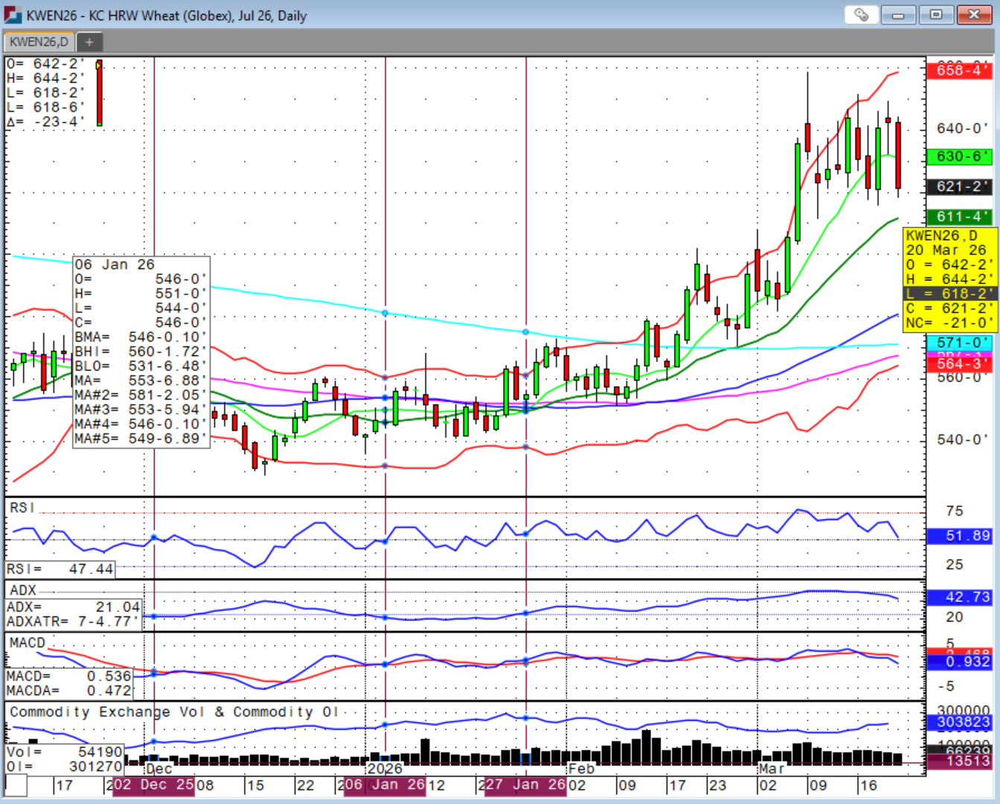The image size is (1000, 804).
Task: Click the ADXATR= 7-4.77' value readout
Action: pyautogui.click(x=73, y=621)
